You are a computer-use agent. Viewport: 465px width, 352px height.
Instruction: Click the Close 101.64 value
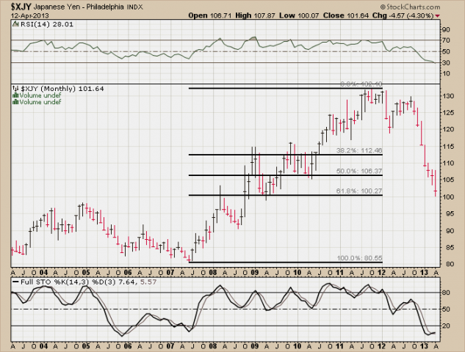(x=346, y=15)
